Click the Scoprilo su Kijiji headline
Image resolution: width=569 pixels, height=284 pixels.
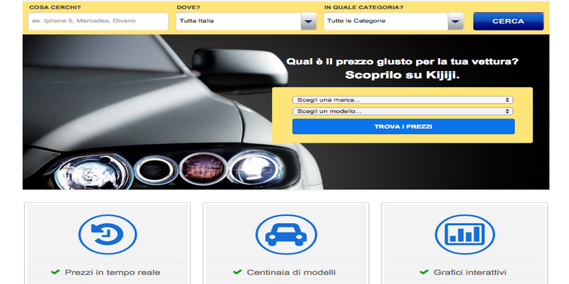point(403,75)
